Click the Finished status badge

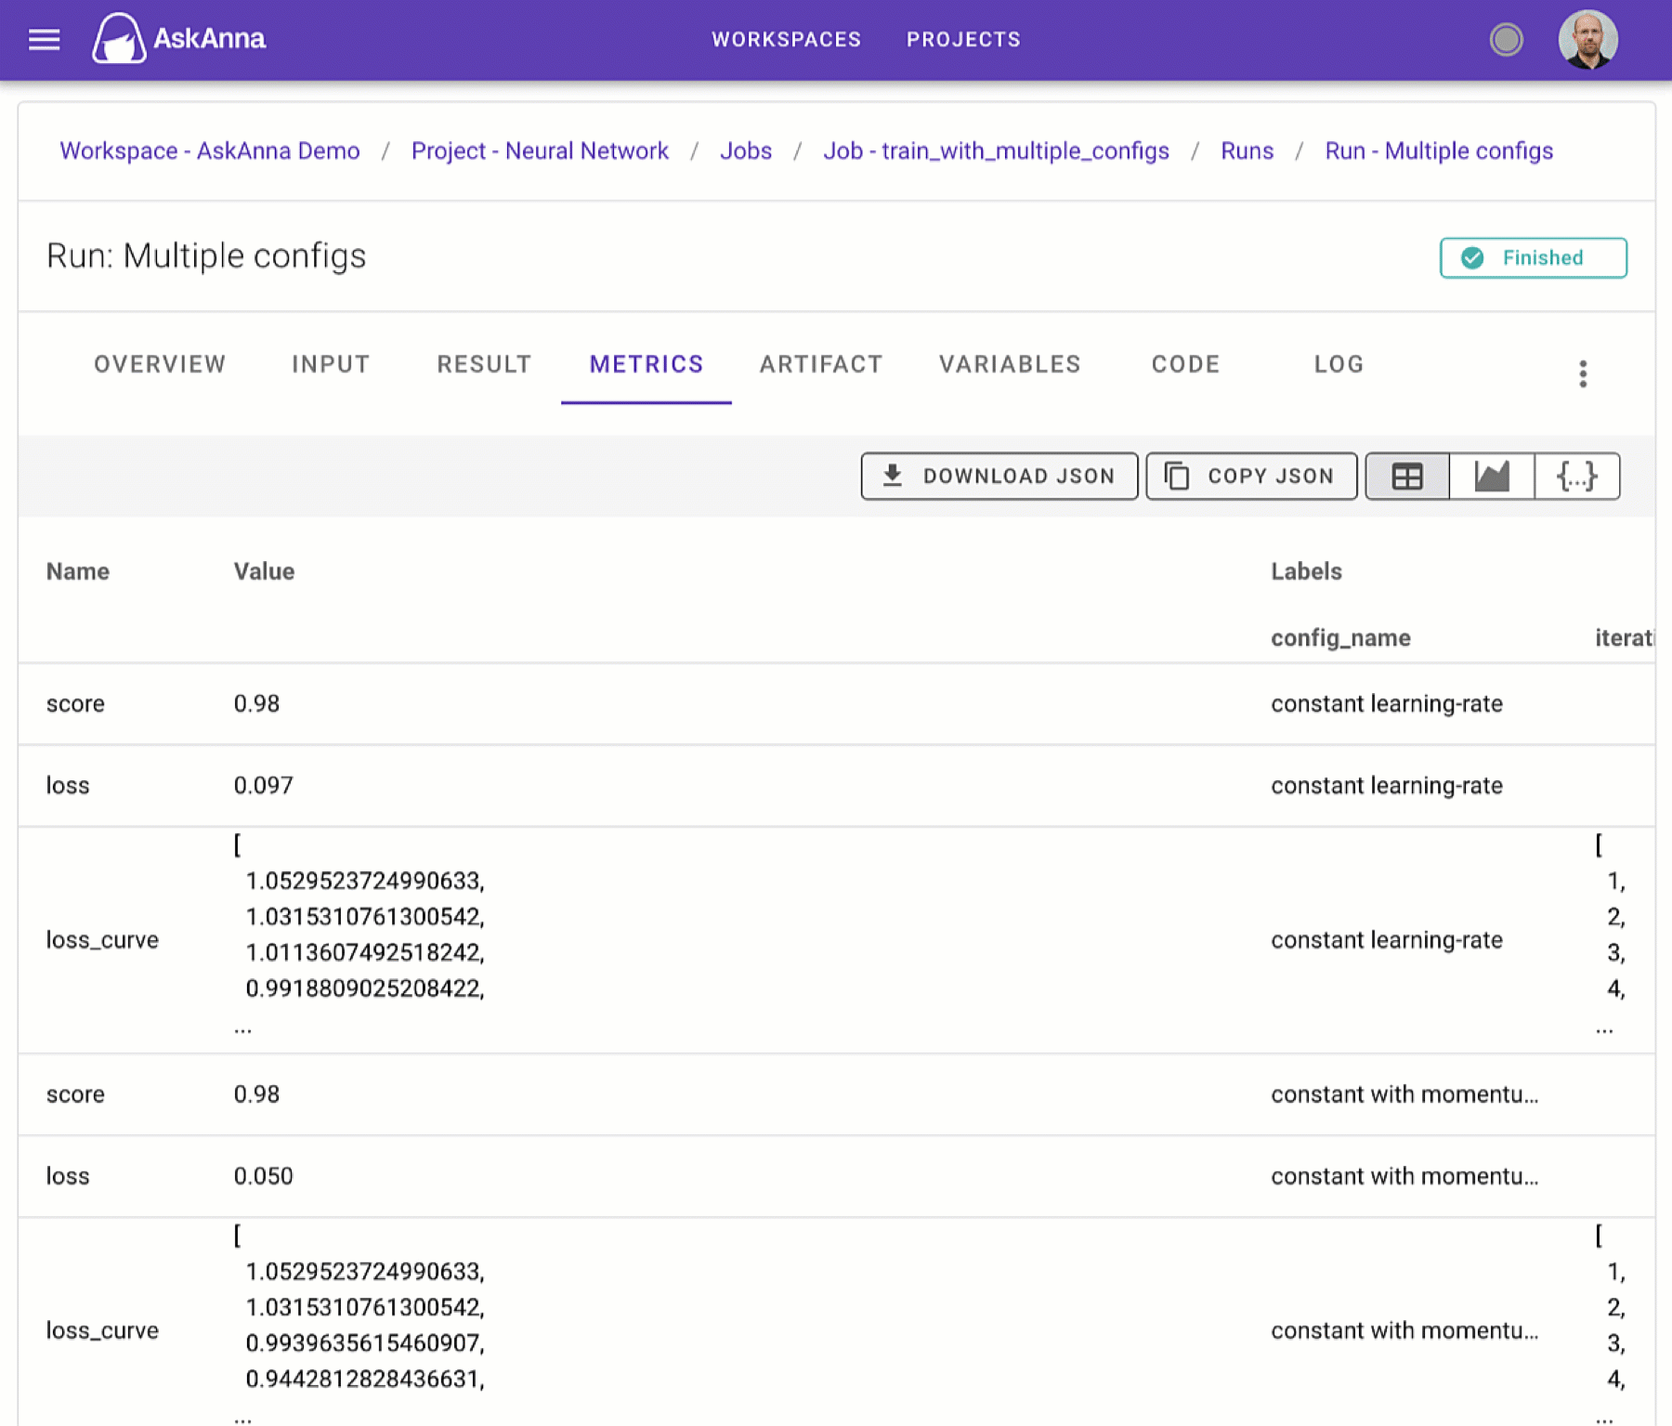pos(1532,257)
